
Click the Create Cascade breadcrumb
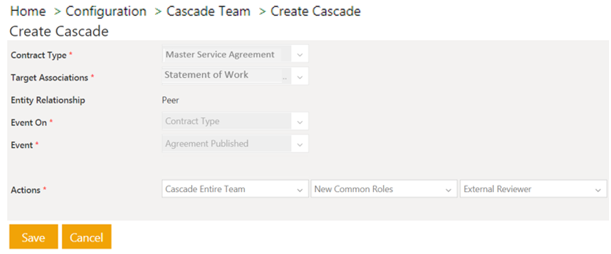[316, 11]
